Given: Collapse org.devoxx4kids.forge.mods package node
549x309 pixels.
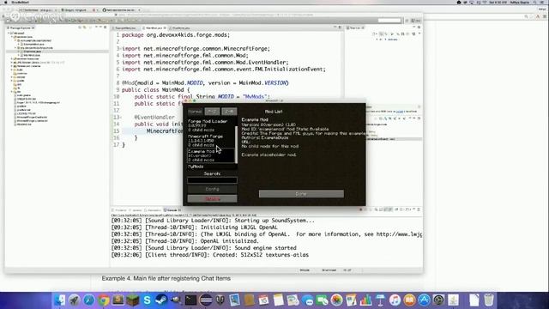Looking at the screenshot, I should click(15, 48).
